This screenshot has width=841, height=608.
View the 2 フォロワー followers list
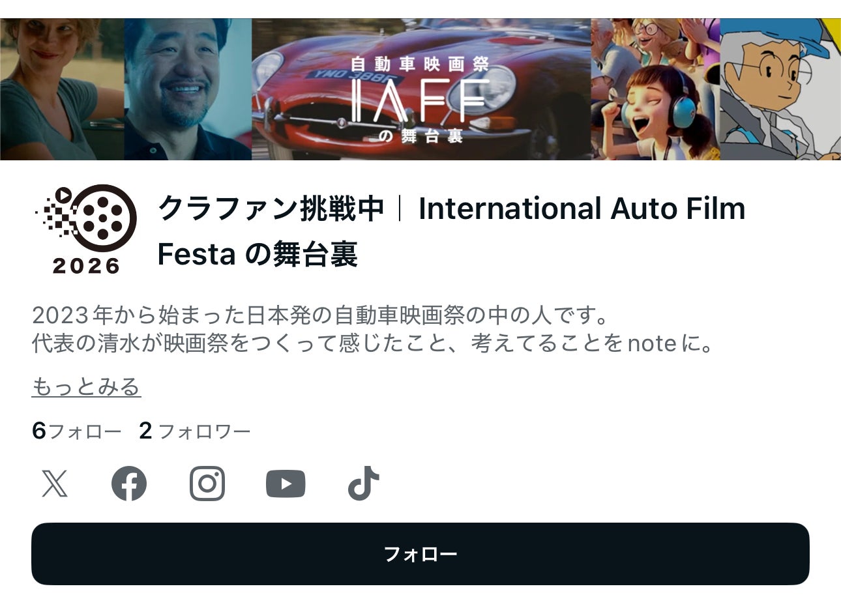194,431
